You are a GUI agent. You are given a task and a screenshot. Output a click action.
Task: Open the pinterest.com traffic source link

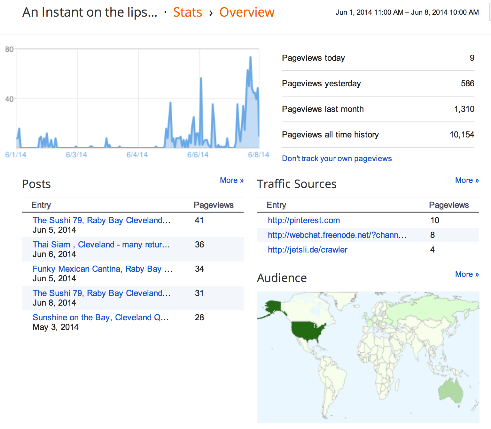tap(303, 220)
